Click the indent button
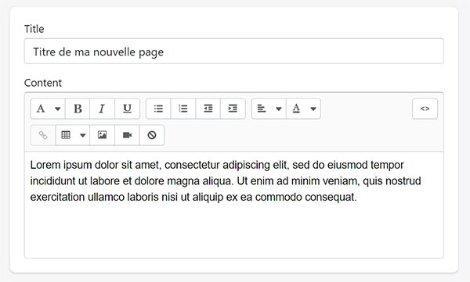The height and width of the screenshot is (282, 470). click(233, 109)
